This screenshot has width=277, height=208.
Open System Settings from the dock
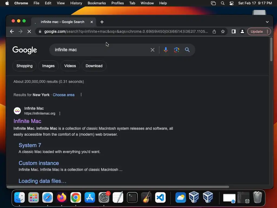pyautogui.click(x=104, y=197)
